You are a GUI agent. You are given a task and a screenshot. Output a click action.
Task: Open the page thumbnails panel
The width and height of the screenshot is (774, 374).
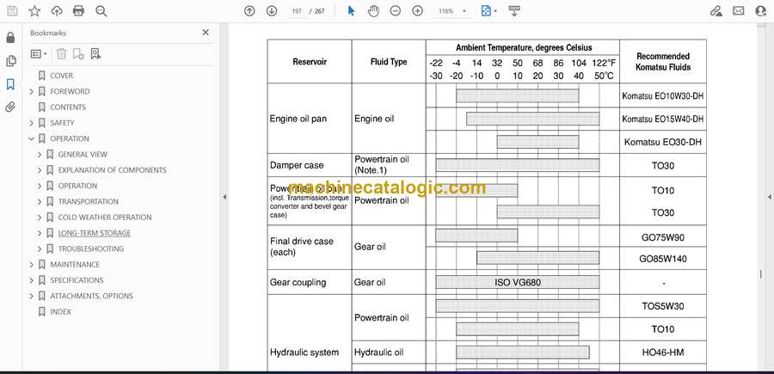click(10, 61)
